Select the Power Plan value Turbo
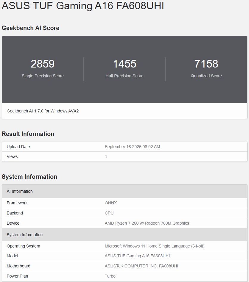The height and width of the screenshot is (282, 249). point(110,276)
